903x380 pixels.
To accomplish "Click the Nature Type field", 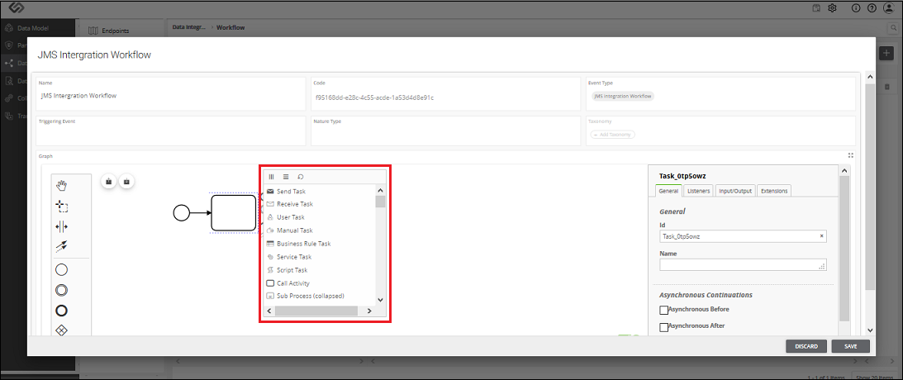I will [445, 131].
